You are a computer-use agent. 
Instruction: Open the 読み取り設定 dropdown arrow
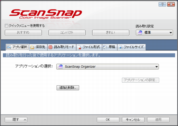[x=170, y=33]
